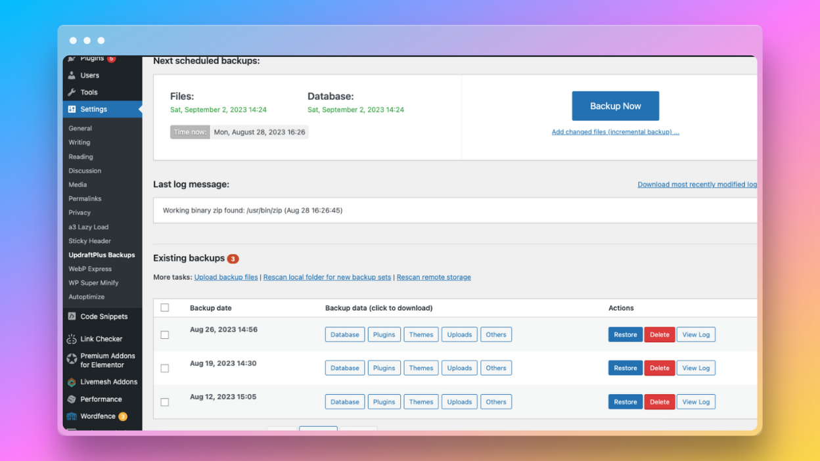Download the Database from Aug 26 backup
Image resolution: width=820 pixels, height=461 pixels.
(x=344, y=334)
